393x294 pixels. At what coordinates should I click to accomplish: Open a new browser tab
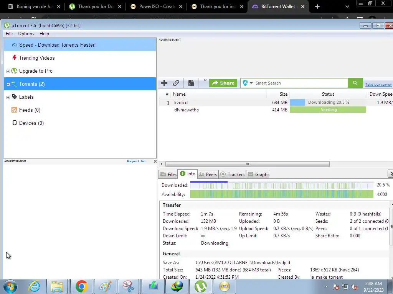click(x=317, y=7)
